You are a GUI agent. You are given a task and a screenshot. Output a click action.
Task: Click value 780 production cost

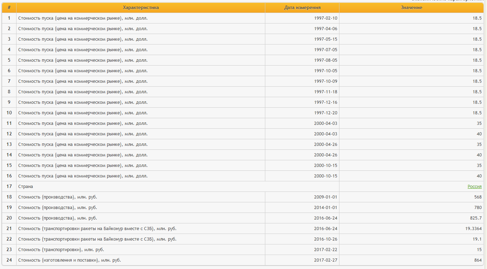478,208
